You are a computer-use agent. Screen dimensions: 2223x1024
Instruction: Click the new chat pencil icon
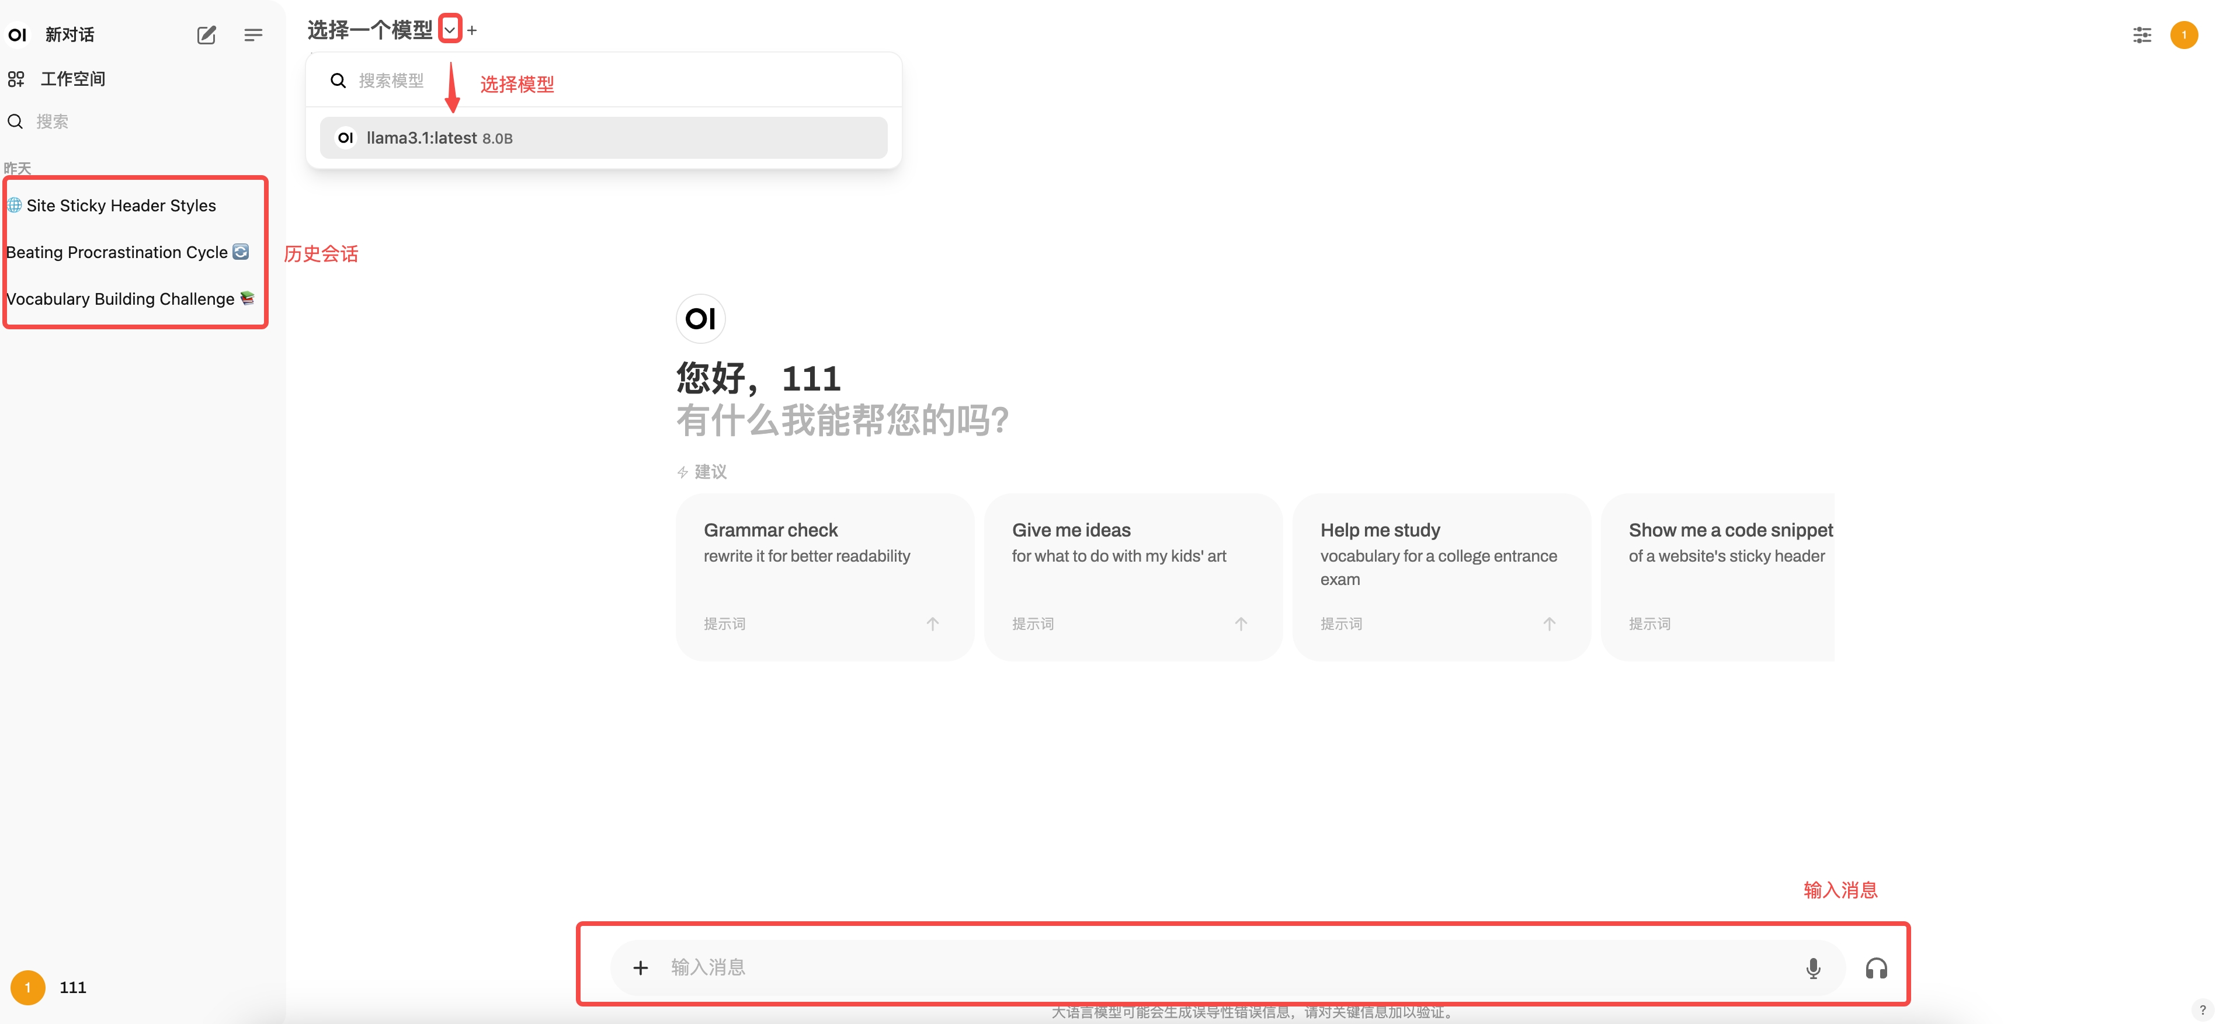pos(206,34)
